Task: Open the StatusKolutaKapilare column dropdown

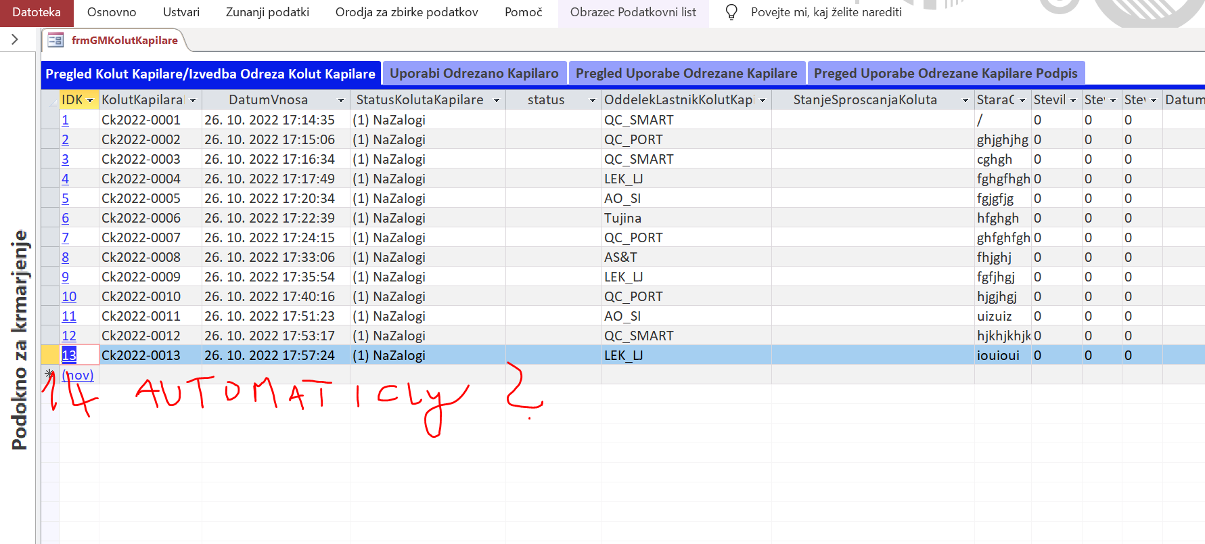Action: pyautogui.click(x=497, y=100)
